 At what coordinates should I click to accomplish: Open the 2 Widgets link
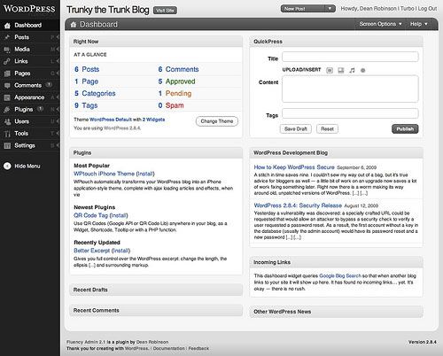pos(153,120)
